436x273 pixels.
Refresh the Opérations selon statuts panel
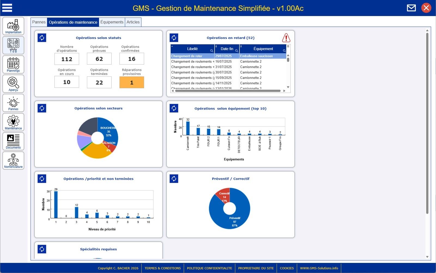pyautogui.click(x=42, y=38)
